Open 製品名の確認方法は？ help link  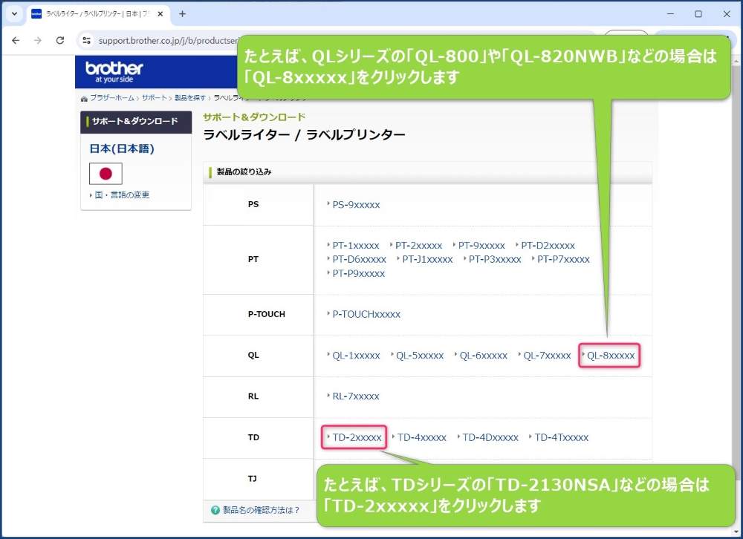pyautogui.click(x=261, y=510)
